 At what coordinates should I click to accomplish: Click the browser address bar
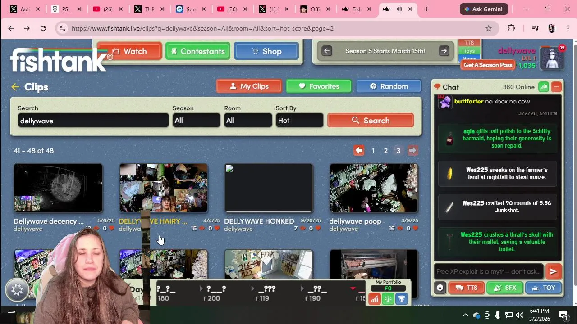tap(270, 28)
